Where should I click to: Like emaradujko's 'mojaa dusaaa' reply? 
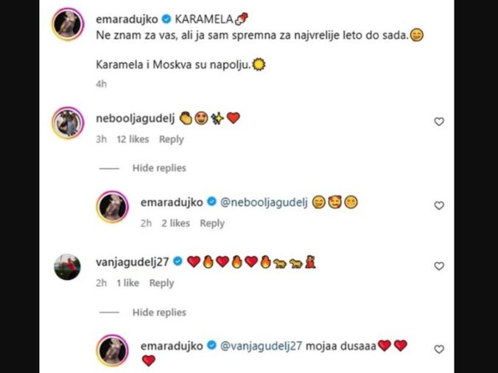(439, 349)
